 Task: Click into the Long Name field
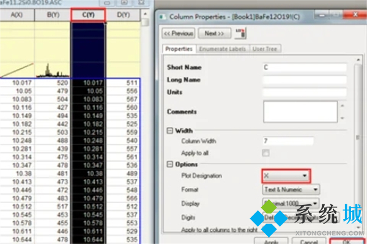(x=305, y=79)
